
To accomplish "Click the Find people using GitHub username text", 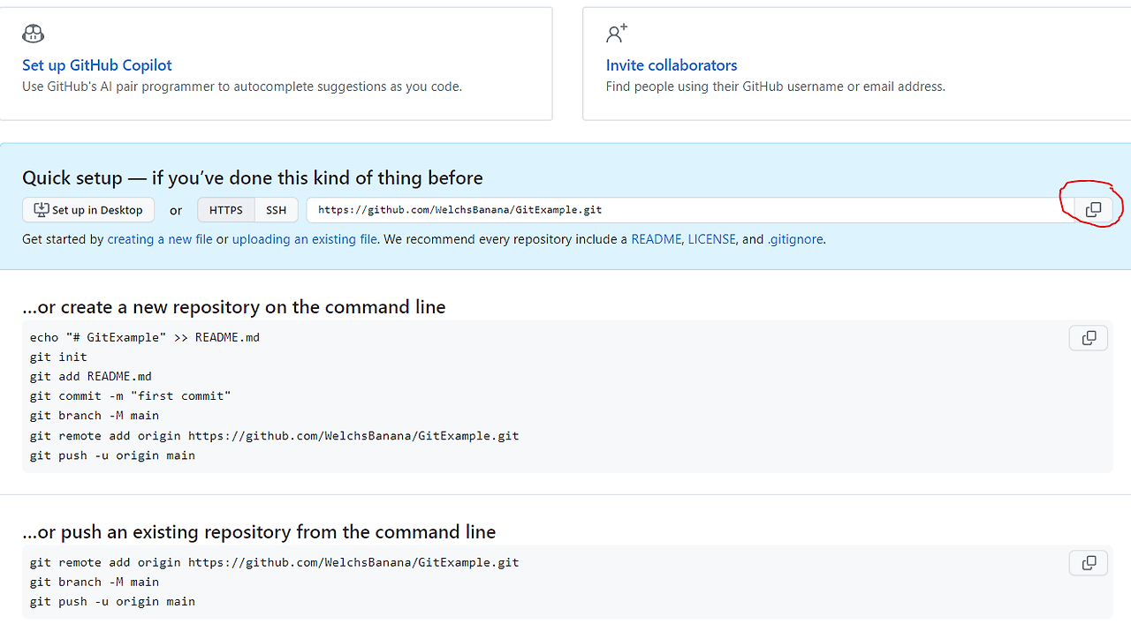I will [x=776, y=86].
